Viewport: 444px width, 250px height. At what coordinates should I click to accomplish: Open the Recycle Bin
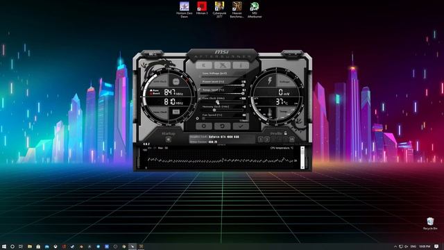tap(430, 224)
